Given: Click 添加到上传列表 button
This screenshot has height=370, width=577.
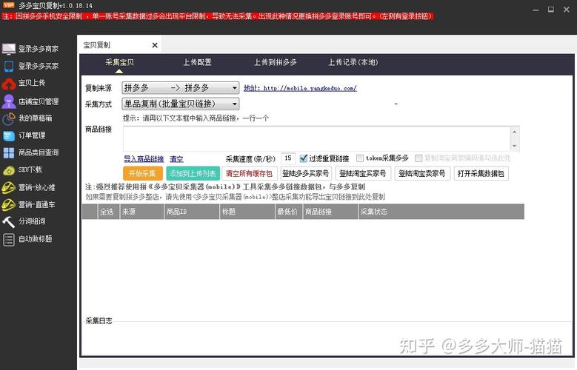Looking at the screenshot, I should 193,174.
